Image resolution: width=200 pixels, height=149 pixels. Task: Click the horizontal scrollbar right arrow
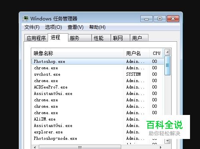(x=160, y=147)
